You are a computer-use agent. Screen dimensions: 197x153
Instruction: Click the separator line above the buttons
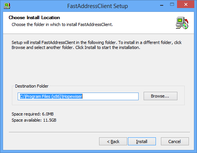(99, 132)
